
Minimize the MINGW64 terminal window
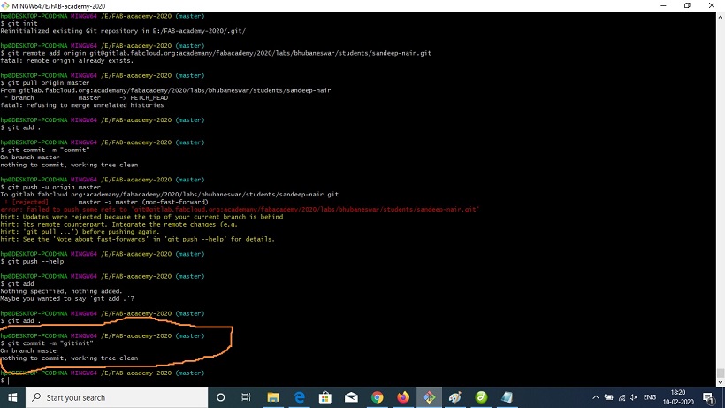point(663,5)
